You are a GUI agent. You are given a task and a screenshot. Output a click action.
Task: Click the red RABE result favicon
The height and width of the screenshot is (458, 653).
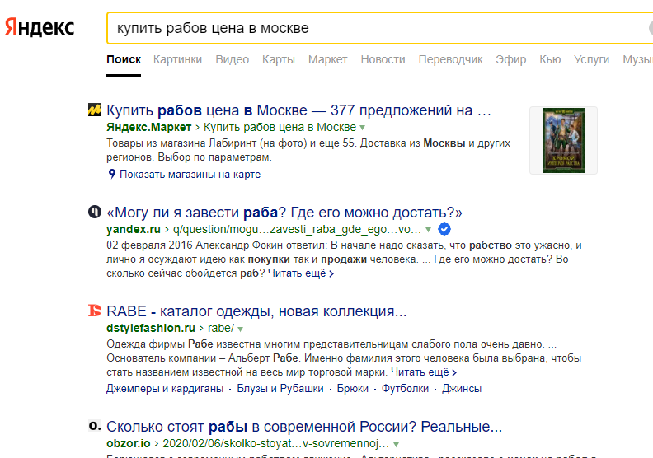pos(95,311)
